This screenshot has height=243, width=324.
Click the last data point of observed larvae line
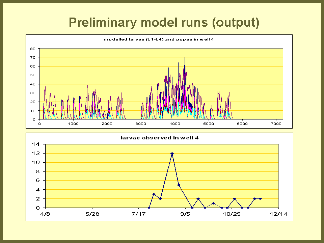pos(260,199)
